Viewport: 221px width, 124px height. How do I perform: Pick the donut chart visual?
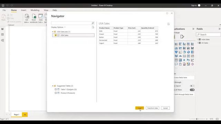[x=188, y=52]
